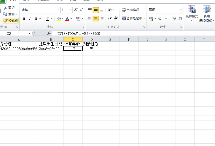This screenshot has width=215, height=146.
Task: Increase font size with the larger A icon
Action: [x=76, y=10]
